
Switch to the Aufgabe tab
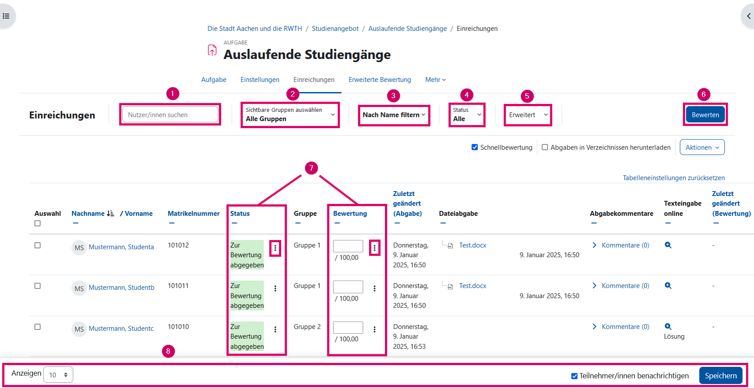coord(214,80)
